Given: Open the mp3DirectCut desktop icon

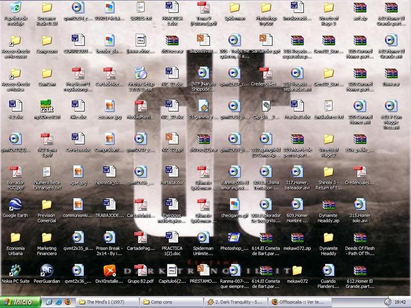Looking at the screenshot, I should click(x=47, y=106).
